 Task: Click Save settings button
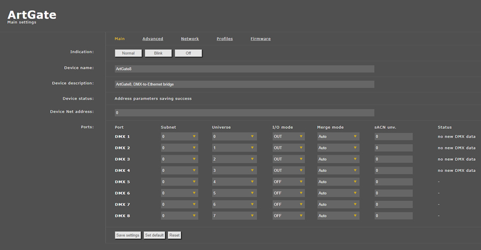pyautogui.click(x=128, y=235)
